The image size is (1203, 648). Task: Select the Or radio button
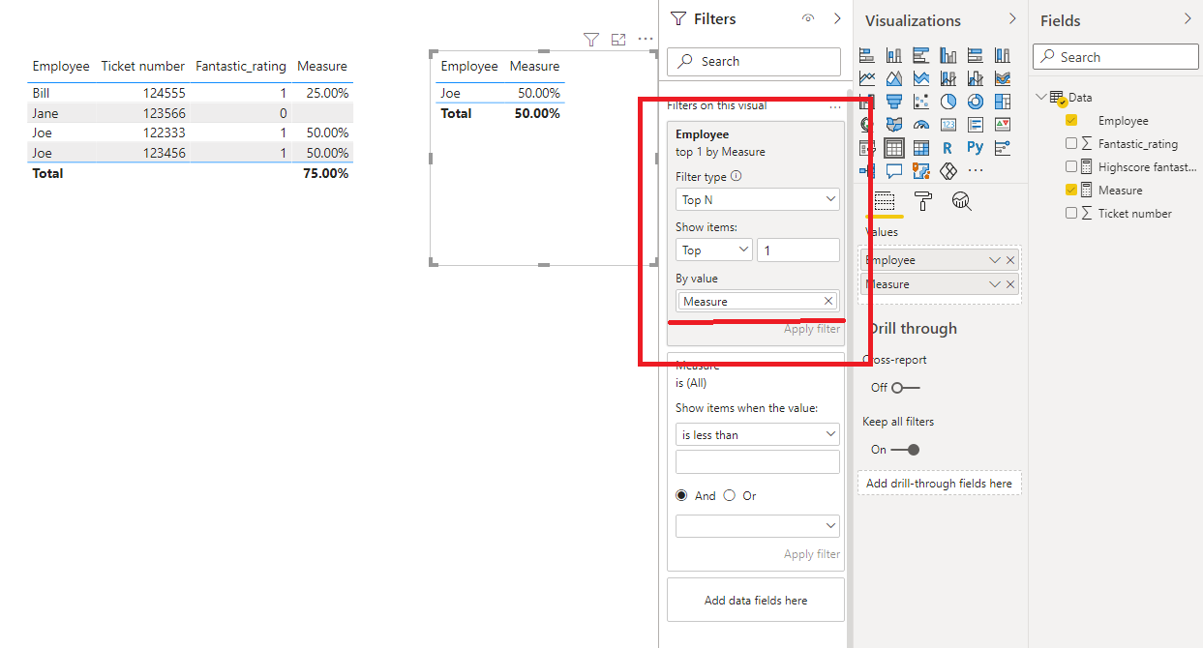pyautogui.click(x=730, y=495)
